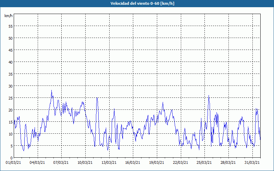Click the y-axis value '10'
The width and height of the screenshot is (274, 171).
coord(11,134)
